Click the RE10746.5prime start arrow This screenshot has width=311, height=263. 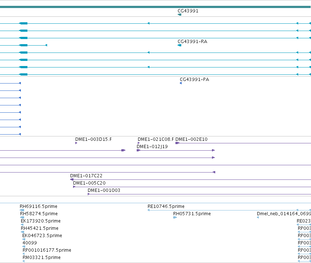click(x=149, y=210)
